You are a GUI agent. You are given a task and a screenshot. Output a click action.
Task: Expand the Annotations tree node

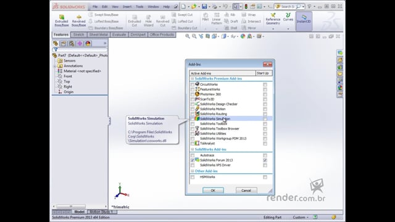pyautogui.click(x=55, y=66)
